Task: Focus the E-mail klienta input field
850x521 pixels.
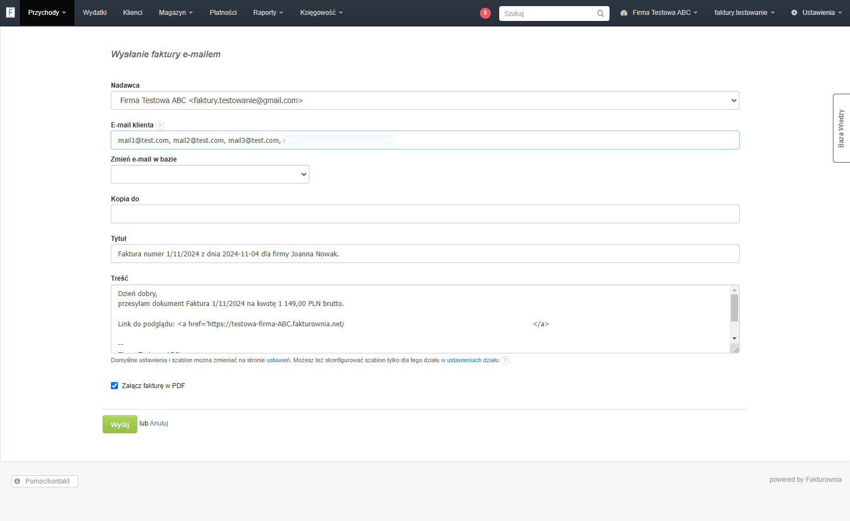Action: 425,140
